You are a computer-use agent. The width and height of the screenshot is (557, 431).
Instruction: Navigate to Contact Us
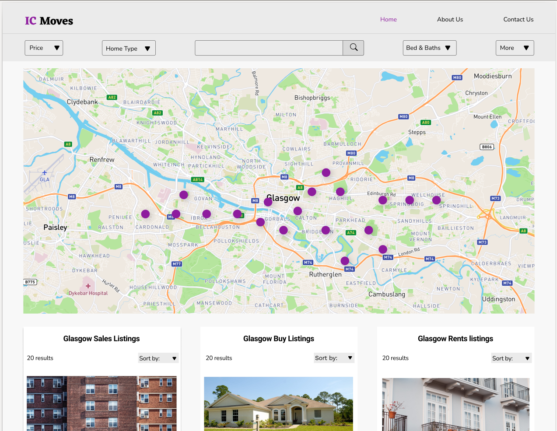click(x=518, y=20)
